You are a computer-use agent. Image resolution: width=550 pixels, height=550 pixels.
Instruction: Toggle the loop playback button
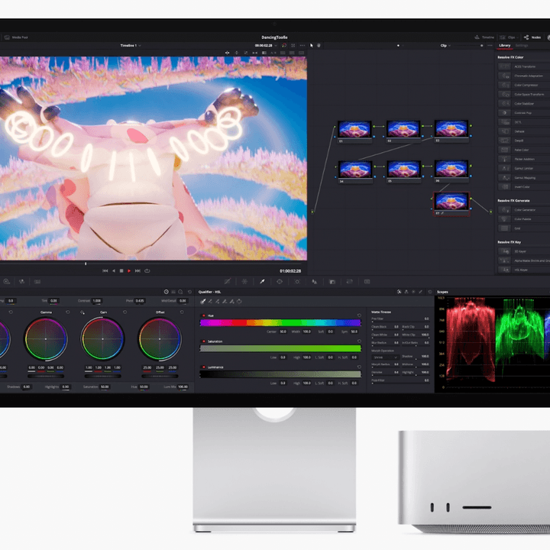tap(147, 270)
